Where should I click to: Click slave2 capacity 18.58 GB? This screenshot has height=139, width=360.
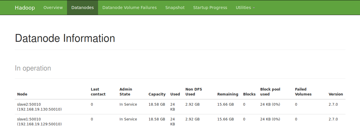point(157,104)
